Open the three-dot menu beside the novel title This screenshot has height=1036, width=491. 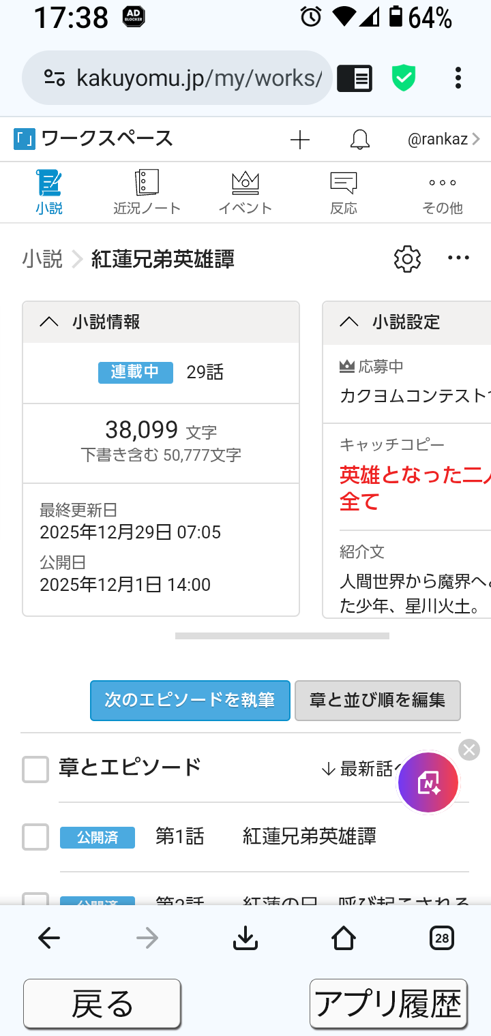click(x=458, y=258)
